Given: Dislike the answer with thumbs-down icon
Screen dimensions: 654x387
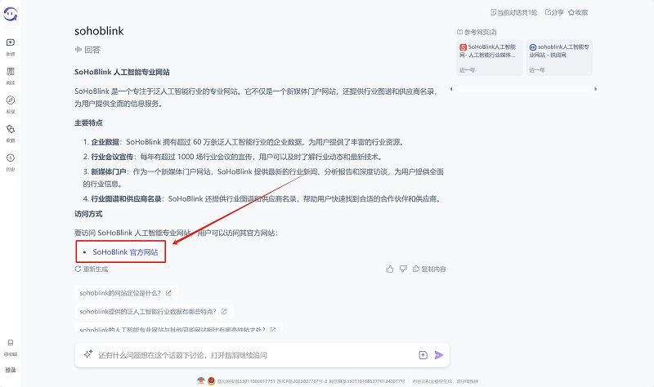Looking at the screenshot, I should [403, 269].
